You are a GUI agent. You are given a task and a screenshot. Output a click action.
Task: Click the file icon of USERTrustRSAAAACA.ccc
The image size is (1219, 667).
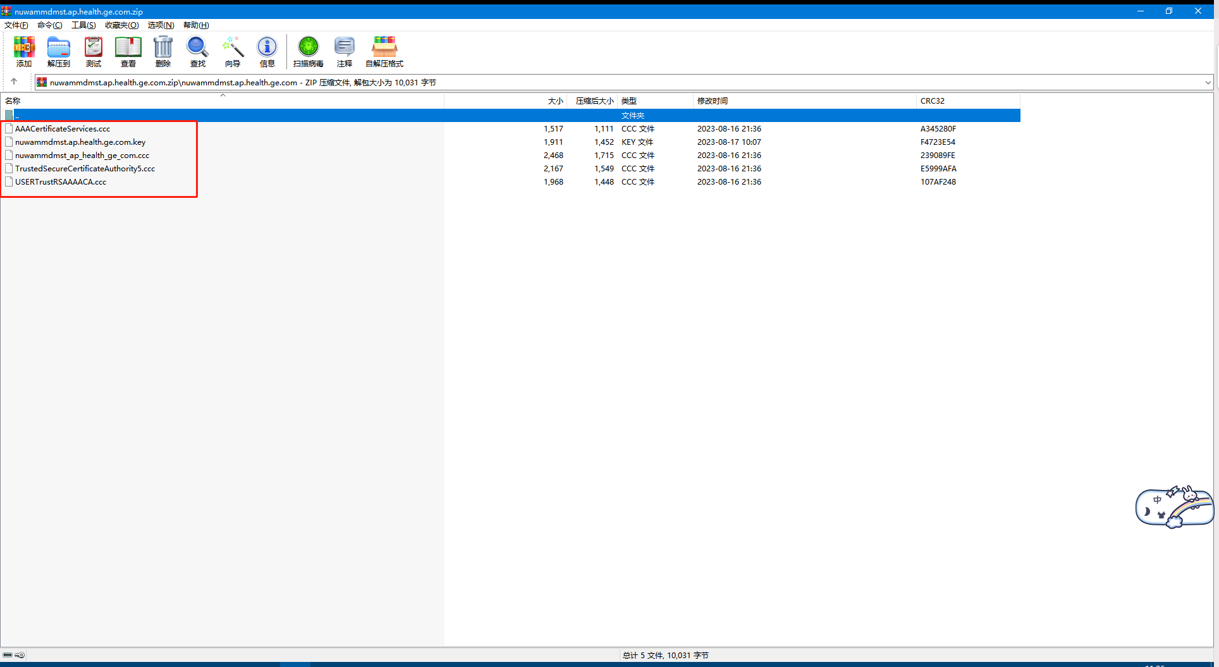tap(9, 181)
